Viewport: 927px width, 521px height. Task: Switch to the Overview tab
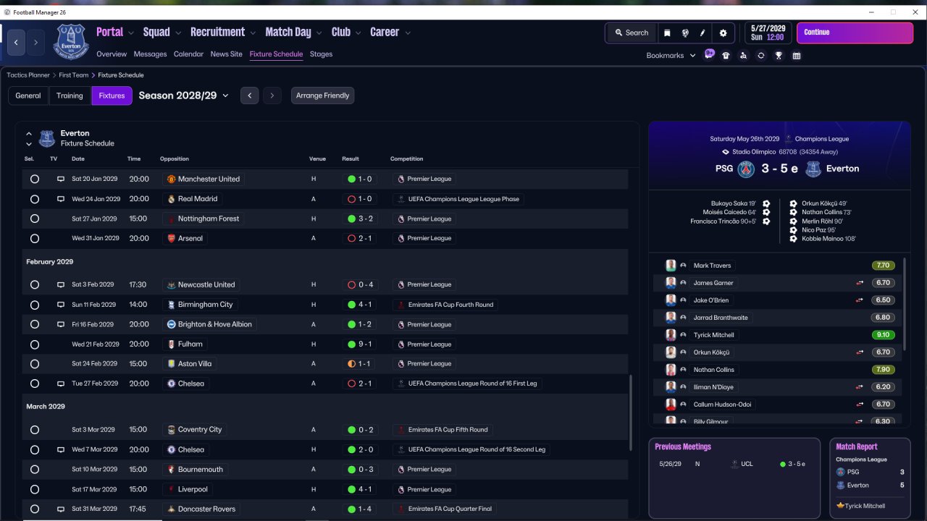112,54
